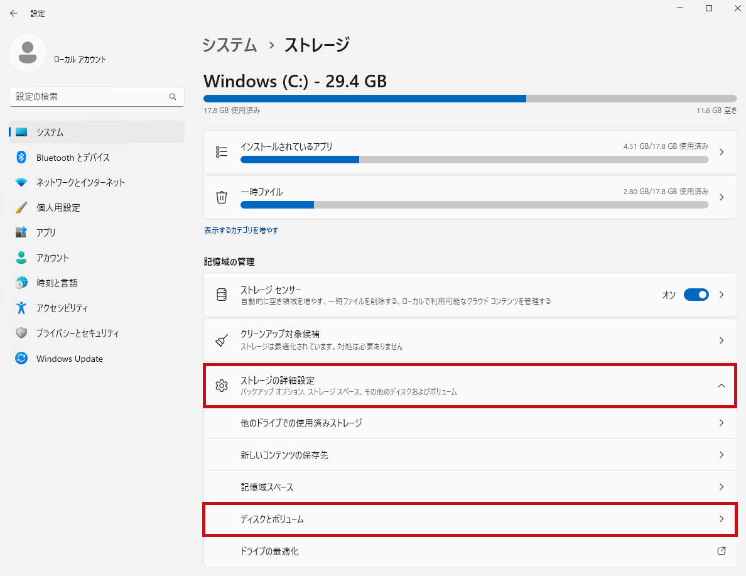Click the list icon for インストールされているアプリ
Viewport: 746px width, 576px height.
pos(222,152)
